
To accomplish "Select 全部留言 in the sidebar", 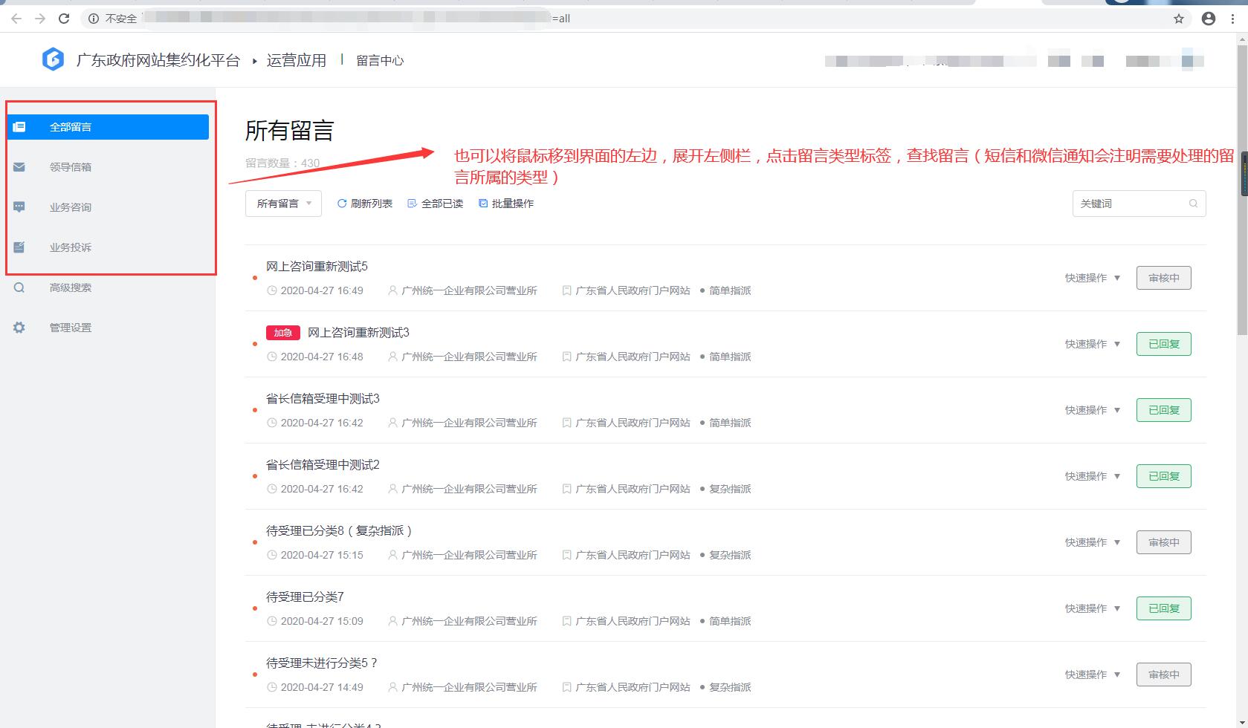I will (109, 127).
